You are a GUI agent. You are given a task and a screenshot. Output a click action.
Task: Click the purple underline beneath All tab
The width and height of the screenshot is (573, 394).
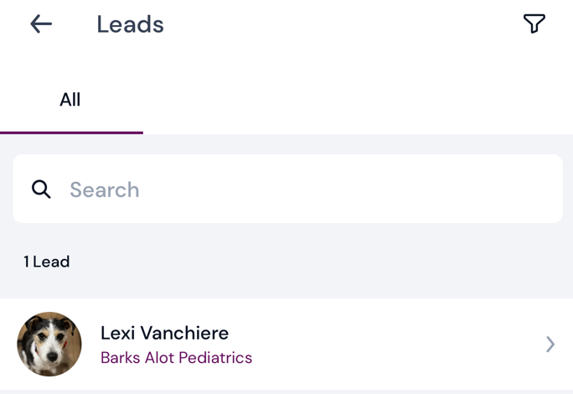point(71,132)
